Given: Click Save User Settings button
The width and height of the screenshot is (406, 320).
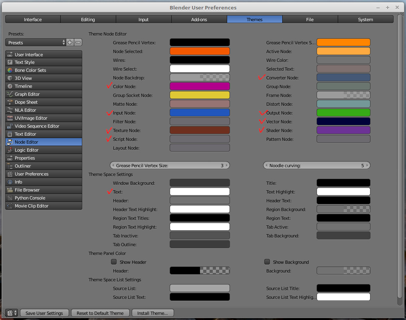Looking at the screenshot, I should click(44, 313).
